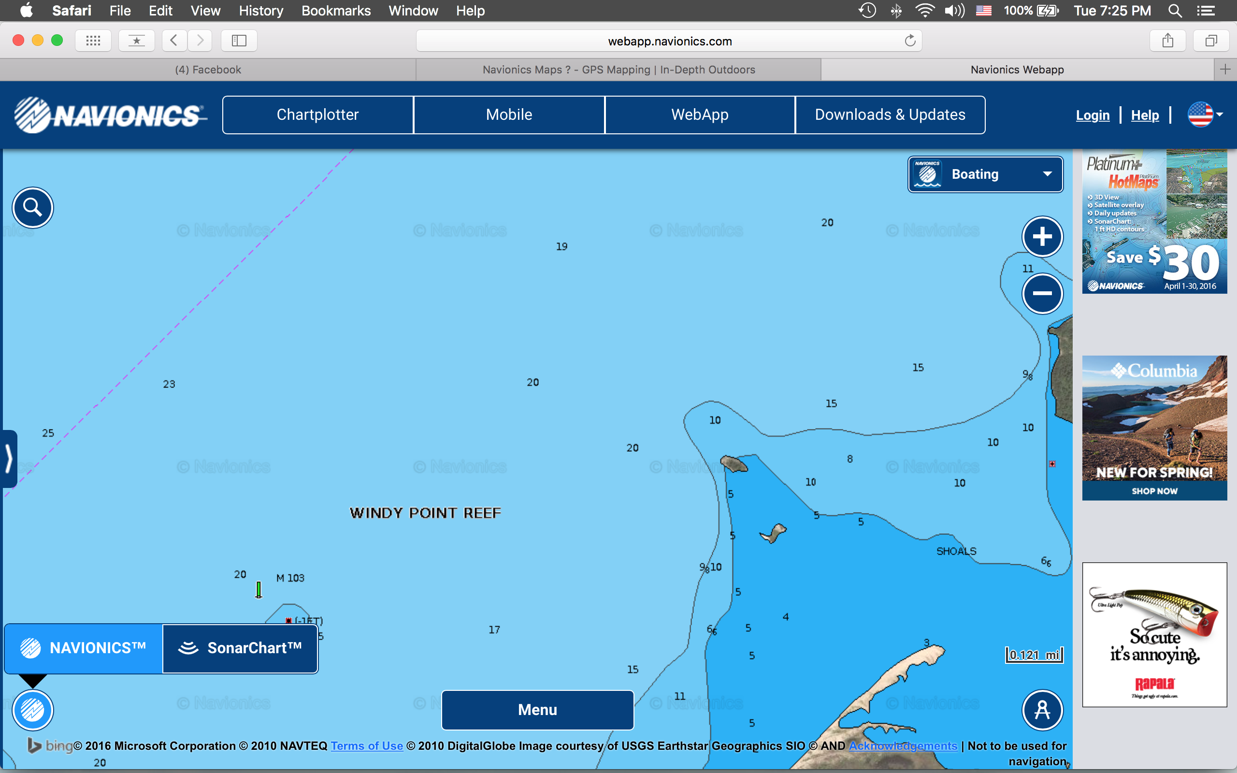Click the bing logo in attribution
The image size is (1237, 773).
(x=50, y=745)
